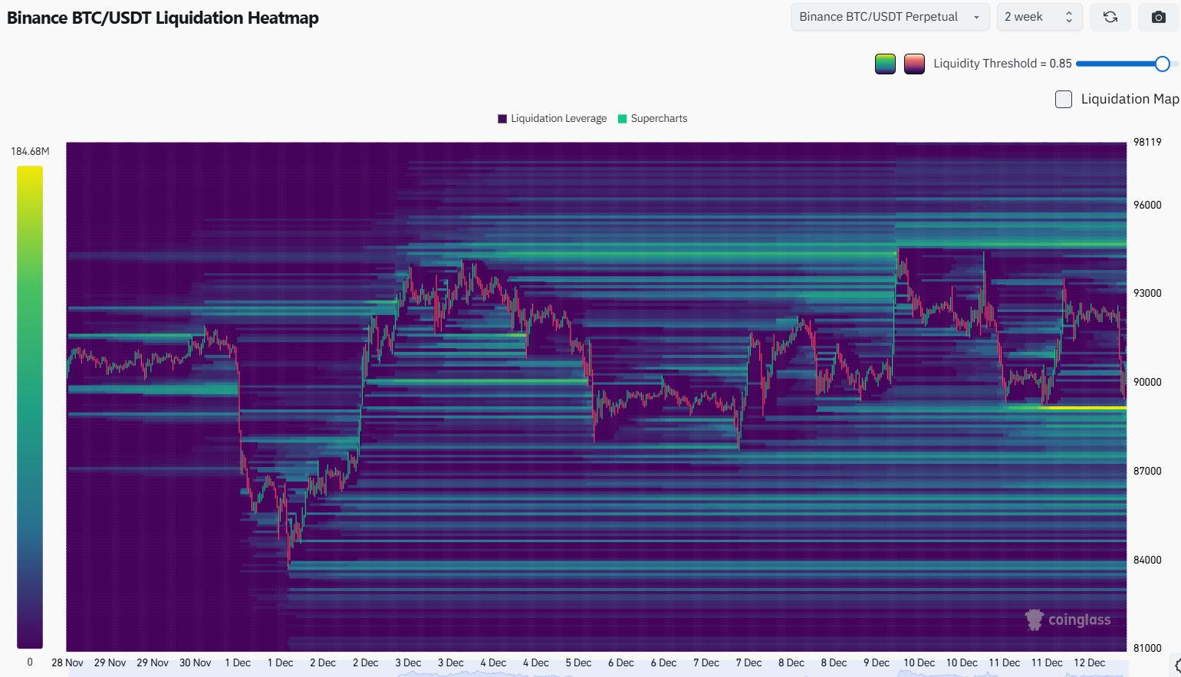Click the 12 Dec label on time axis
Image resolution: width=1181 pixels, height=677 pixels.
coord(1089,662)
